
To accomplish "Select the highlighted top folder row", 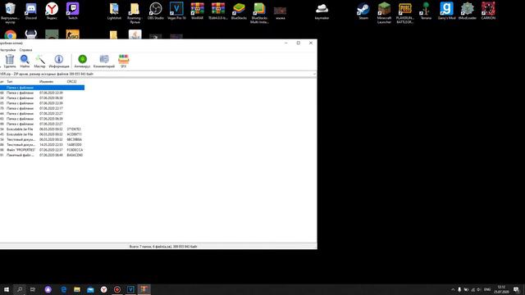I will click(42, 88).
